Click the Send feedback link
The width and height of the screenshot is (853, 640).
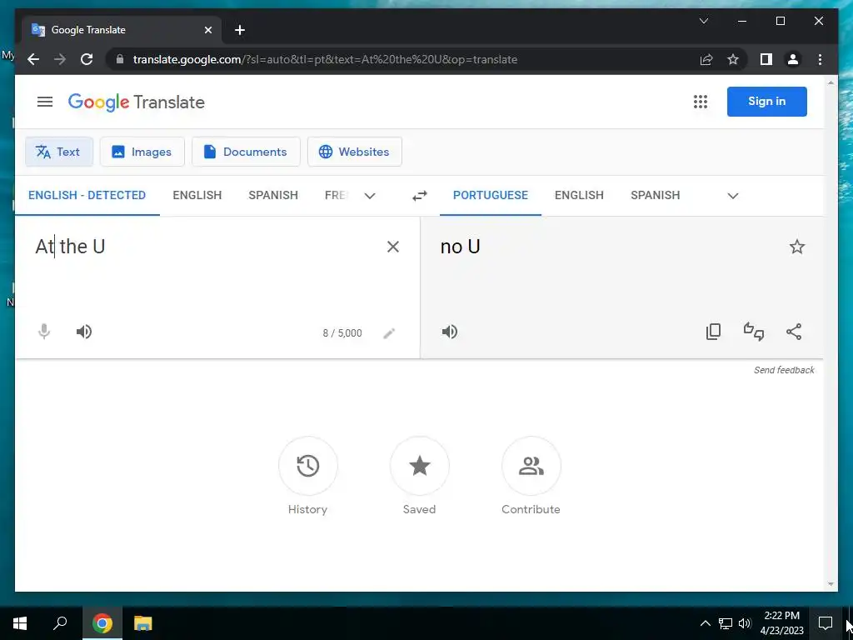tap(784, 370)
